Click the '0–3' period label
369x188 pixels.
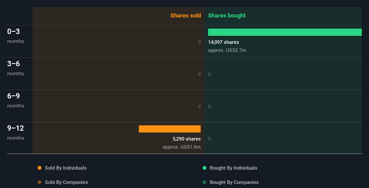coord(13,31)
